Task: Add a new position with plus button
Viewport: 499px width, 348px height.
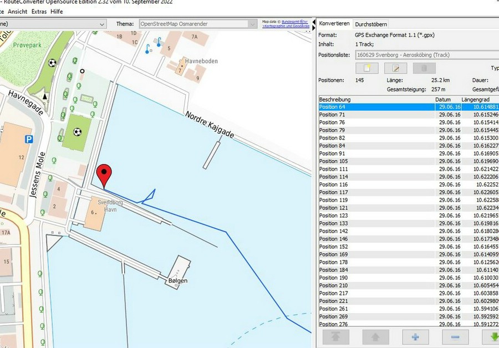Action: [415, 336]
